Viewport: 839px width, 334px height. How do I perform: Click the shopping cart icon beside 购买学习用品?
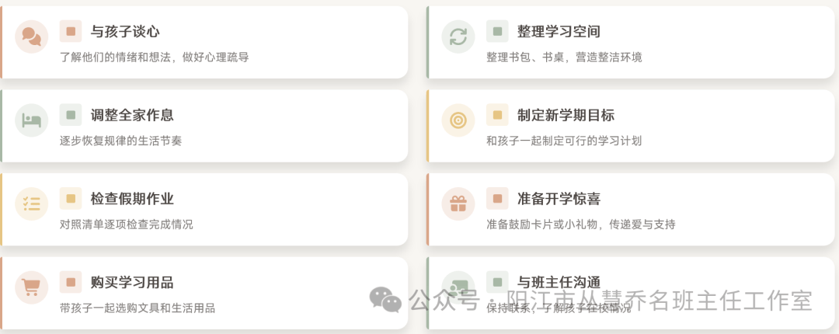click(x=32, y=287)
